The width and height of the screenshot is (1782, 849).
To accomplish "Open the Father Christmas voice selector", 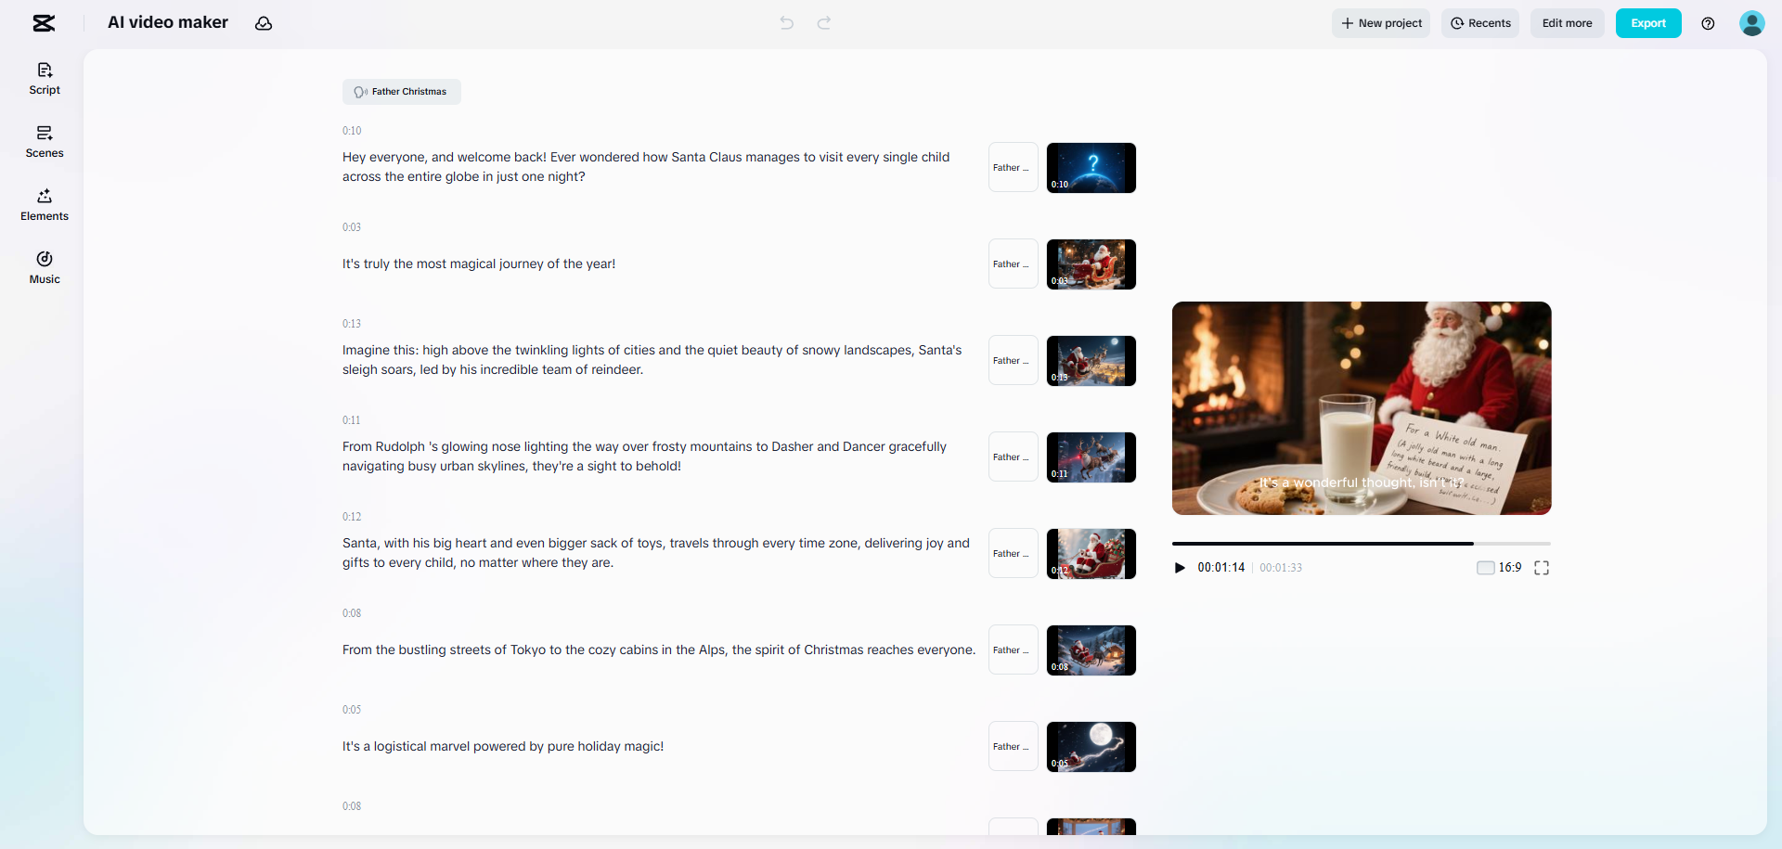I will (401, 92).
